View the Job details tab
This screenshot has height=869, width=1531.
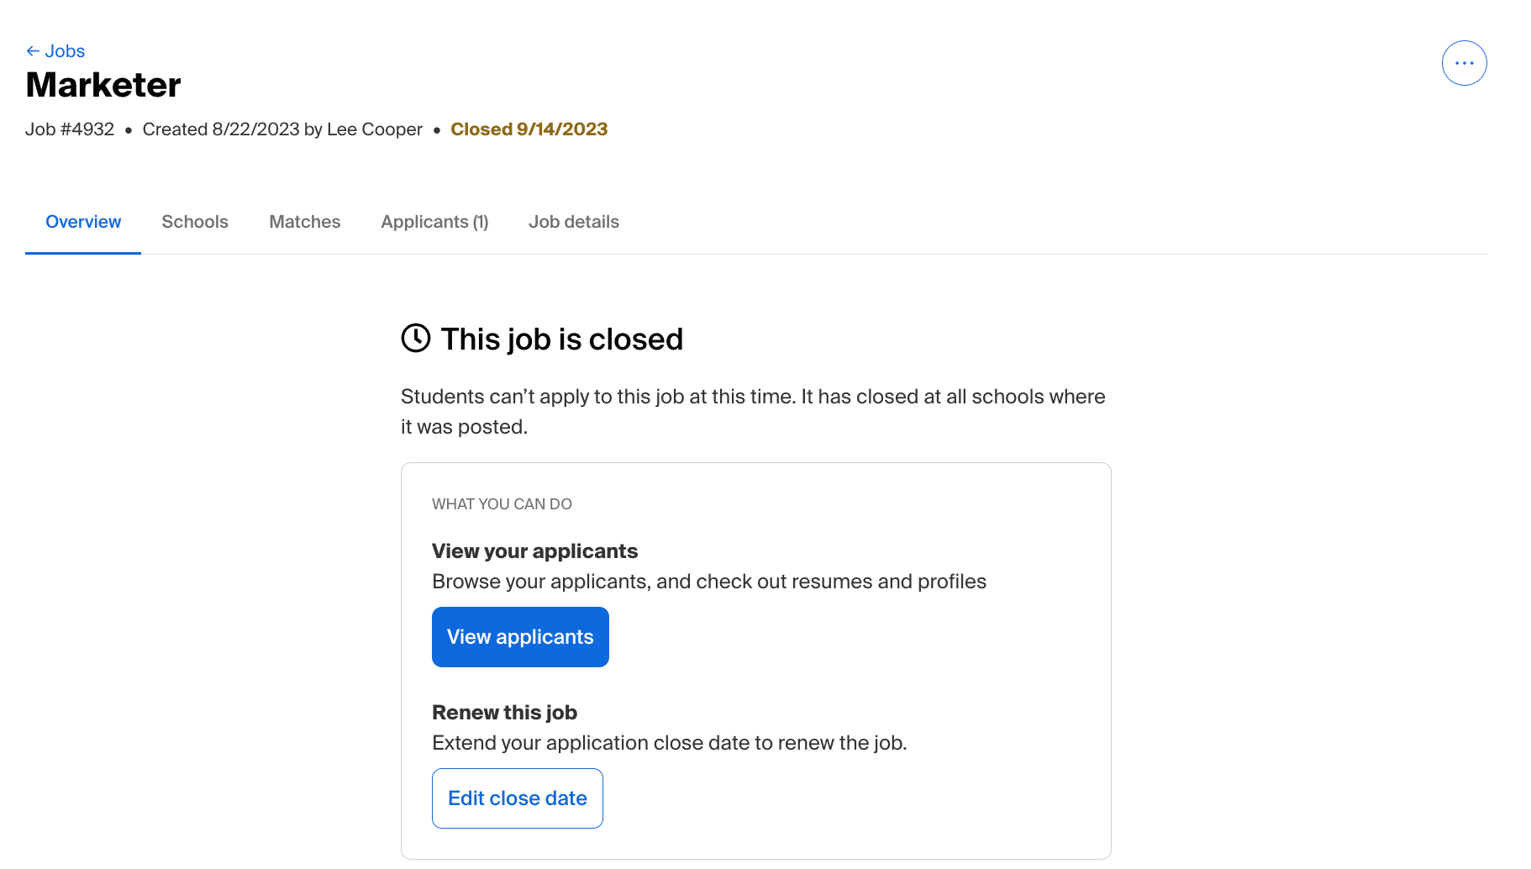(574, 222)
